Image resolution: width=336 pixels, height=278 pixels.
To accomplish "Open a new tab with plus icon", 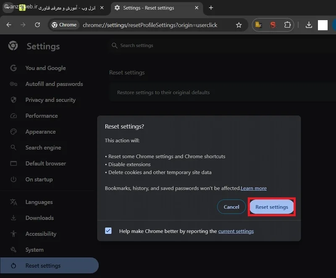I will (211, 8).
